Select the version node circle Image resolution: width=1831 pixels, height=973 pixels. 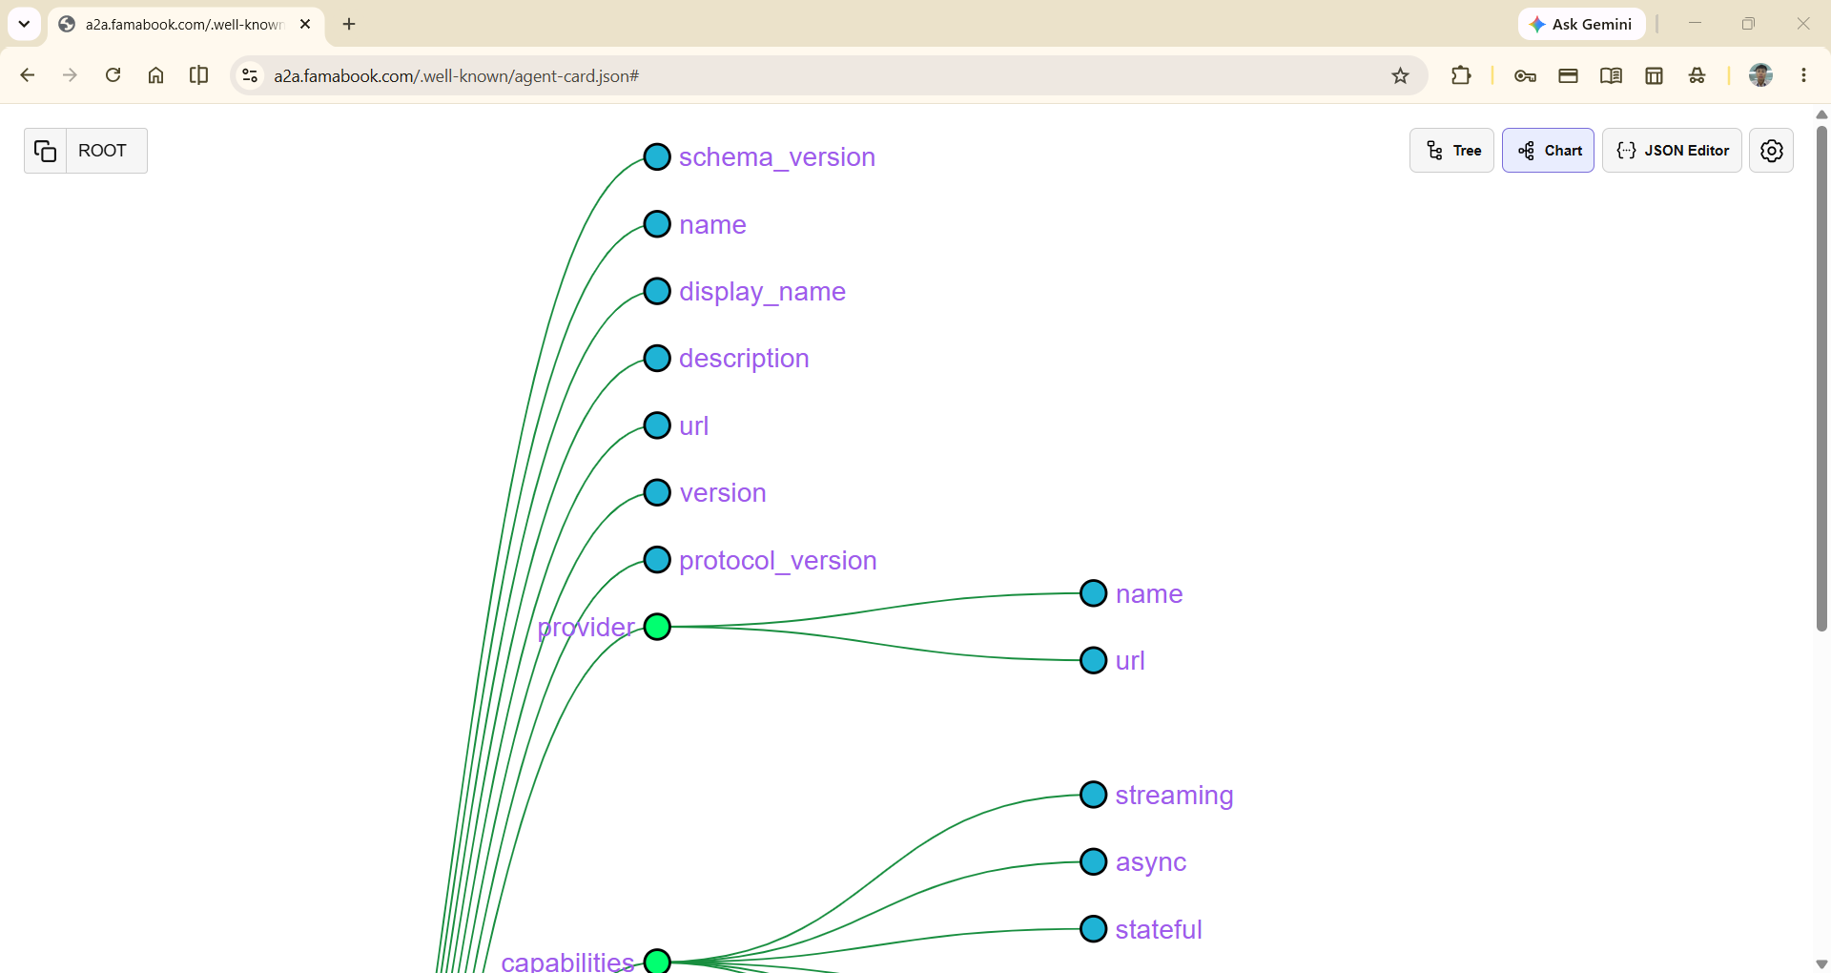657,492
